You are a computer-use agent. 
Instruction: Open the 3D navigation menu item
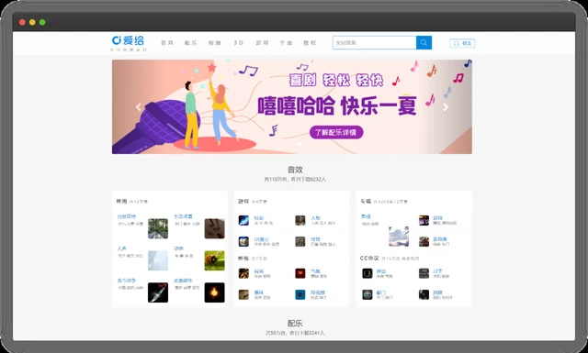[239, 43]
